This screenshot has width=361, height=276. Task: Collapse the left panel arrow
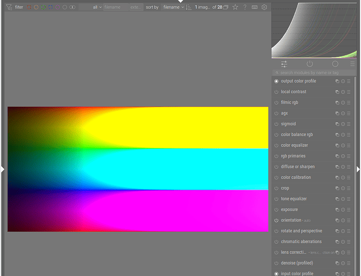coord(3,169)
